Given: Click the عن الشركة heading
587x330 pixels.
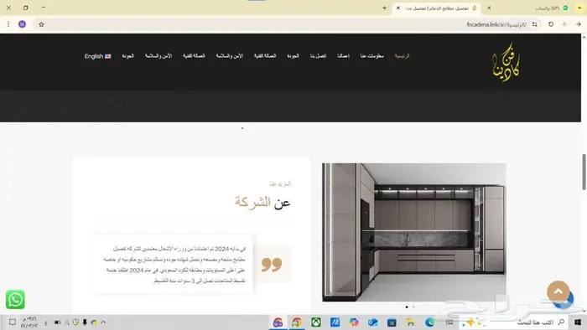Looking at the screenshot, I should click(262, 202).
